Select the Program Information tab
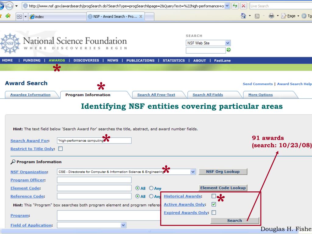Image resolution: width=312 pixels, height=234 pixels. pyautogui.click(x=88, y=95)
